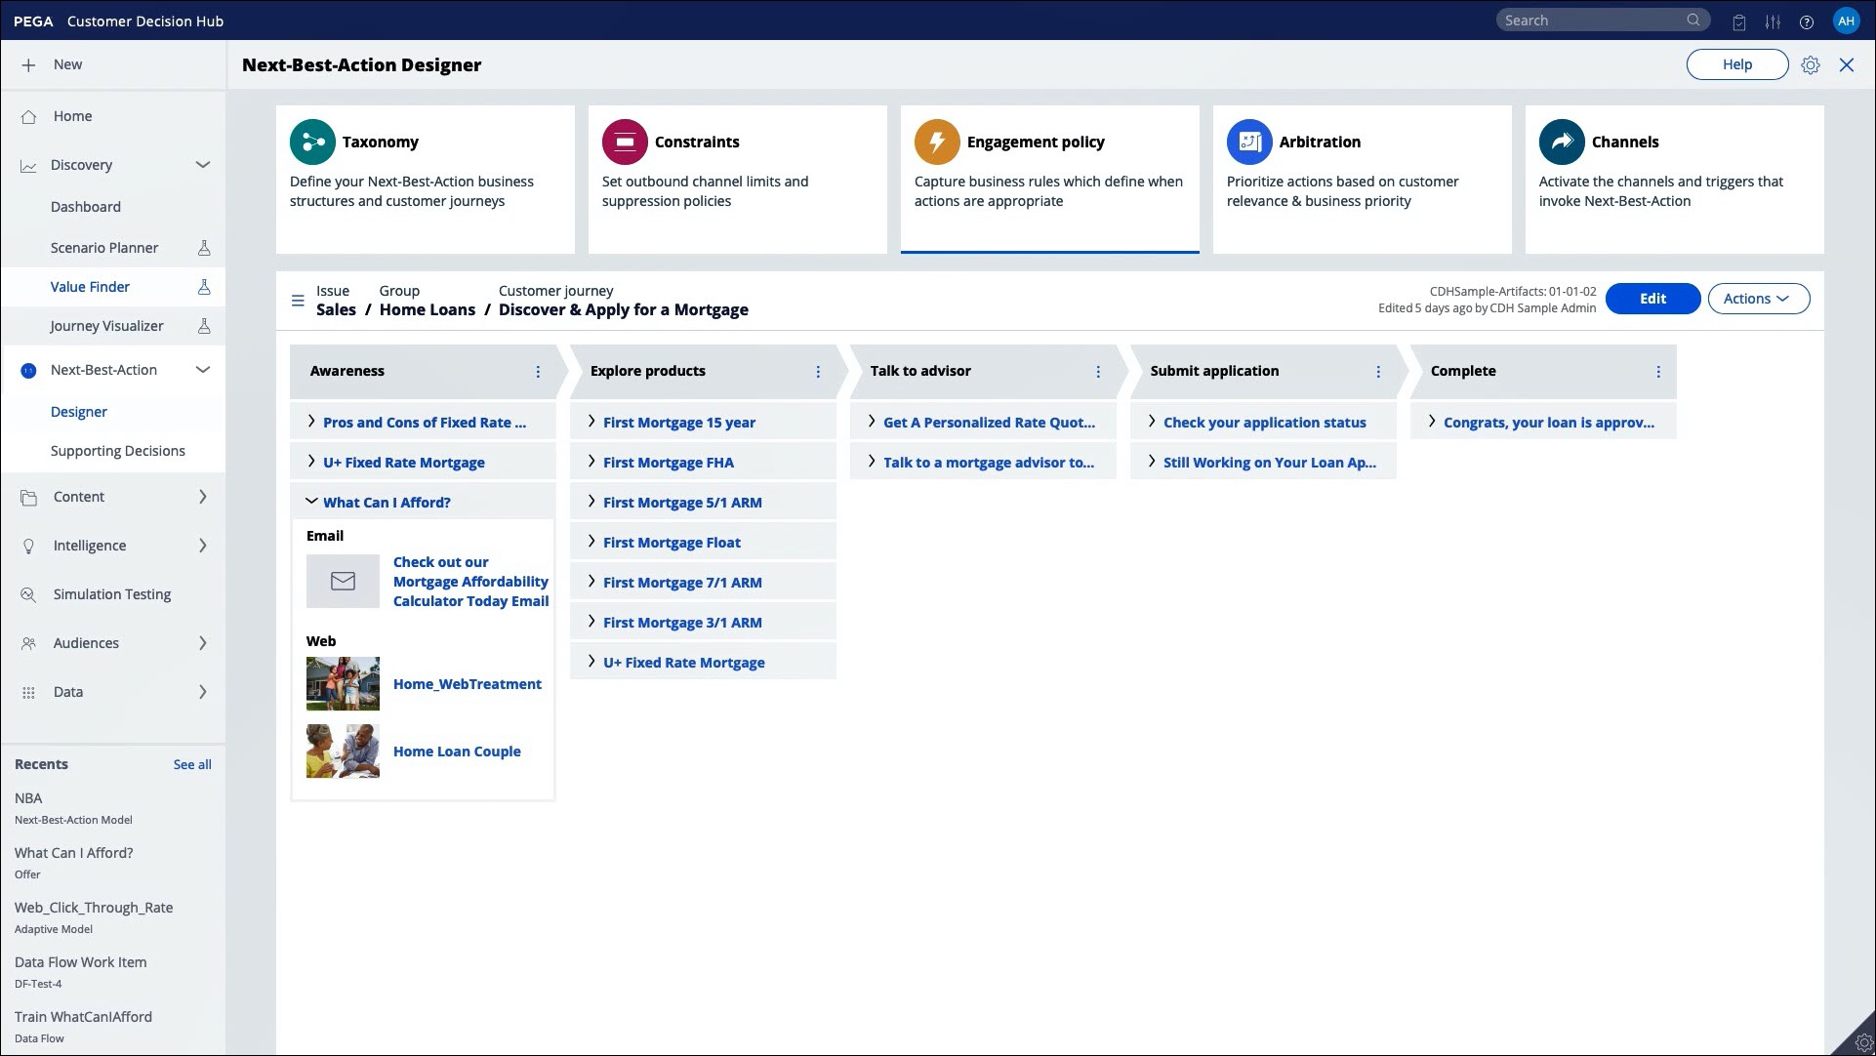Open the Actions dropdown button
The height and width of the screenshot is (1056, 1876).
[1758, 299]
